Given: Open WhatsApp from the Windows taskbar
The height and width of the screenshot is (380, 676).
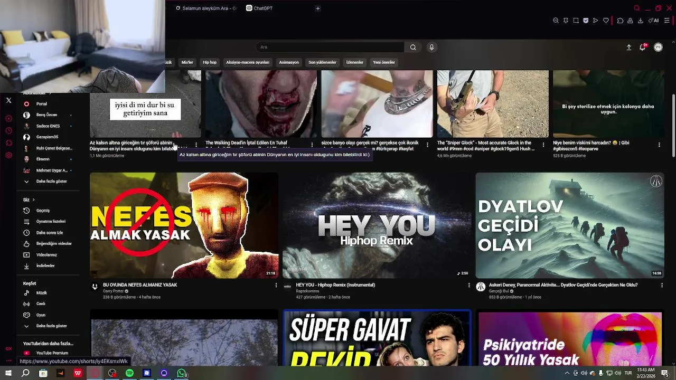Looking at the screenshot, I should tap(181, 373).
